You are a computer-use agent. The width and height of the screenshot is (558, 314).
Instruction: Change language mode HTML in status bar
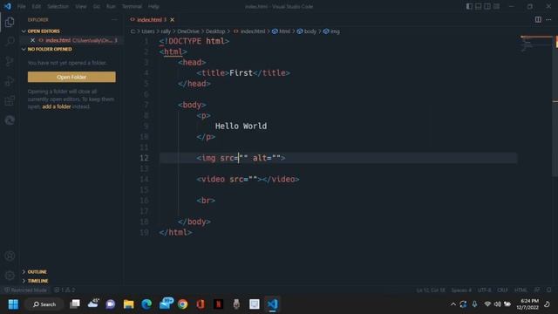click(x=521, y=290)
